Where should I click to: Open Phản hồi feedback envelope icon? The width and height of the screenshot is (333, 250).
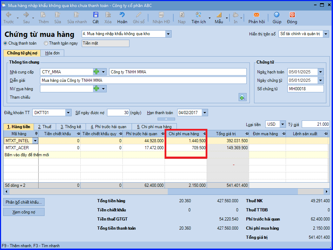pyautogui.click(x=257, y=15)
